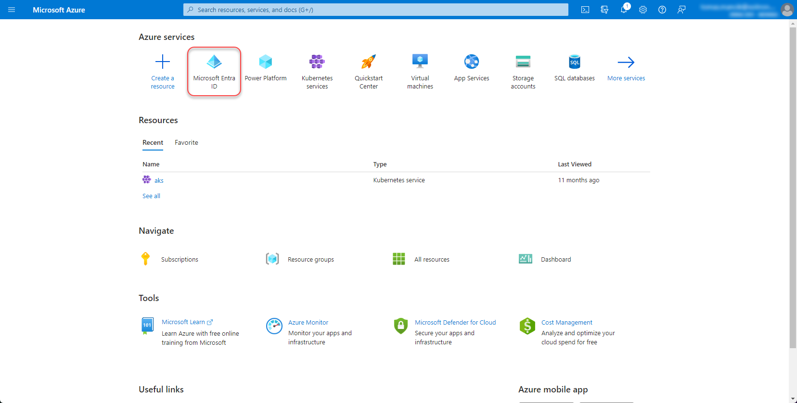797x403 pixels.
Task: Click the search resources input box
Action: coord(375,10)
